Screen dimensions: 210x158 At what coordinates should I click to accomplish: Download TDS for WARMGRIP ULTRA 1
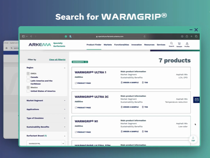(145, 82)
